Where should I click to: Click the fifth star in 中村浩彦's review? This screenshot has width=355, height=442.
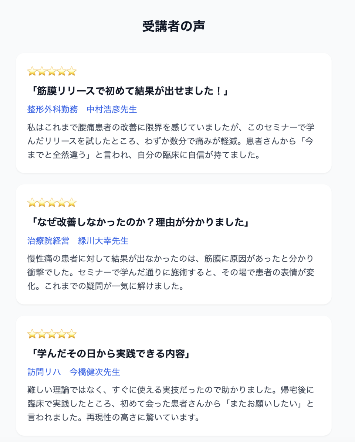[72, 71]
